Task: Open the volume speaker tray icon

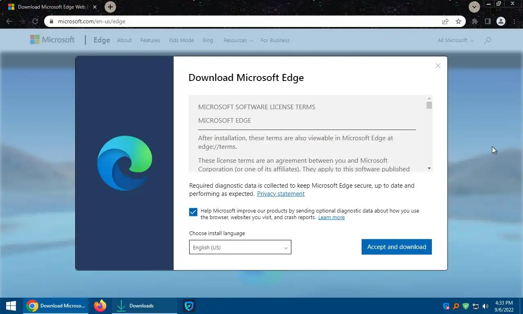Action: (485, 306)
